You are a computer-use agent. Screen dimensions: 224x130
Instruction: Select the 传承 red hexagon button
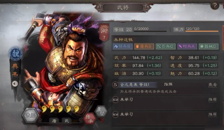(90, 119)
